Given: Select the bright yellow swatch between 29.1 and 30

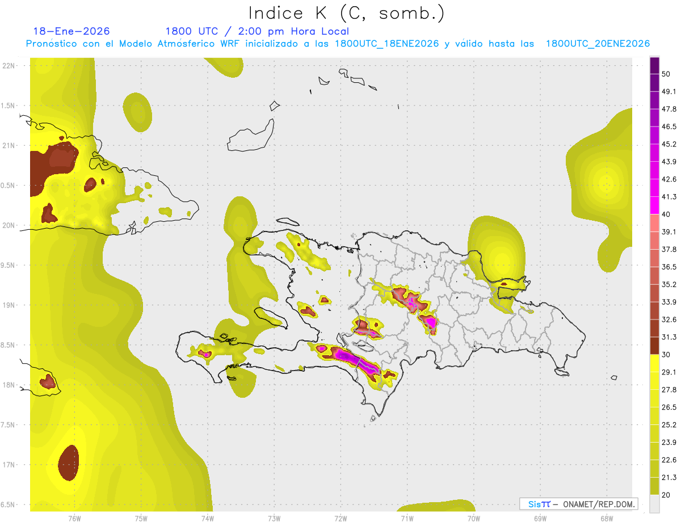Looking at the screenshot, I should (654, 363).
